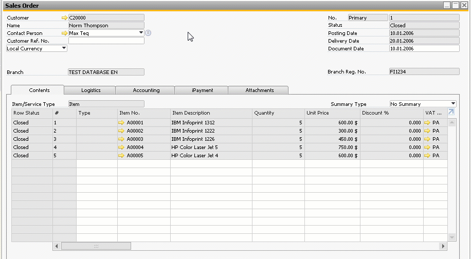The height and width of the screenshot is (259, 471).
Task: Select the HP Color Laser Jet 4 cell
Action: [211, 156]
